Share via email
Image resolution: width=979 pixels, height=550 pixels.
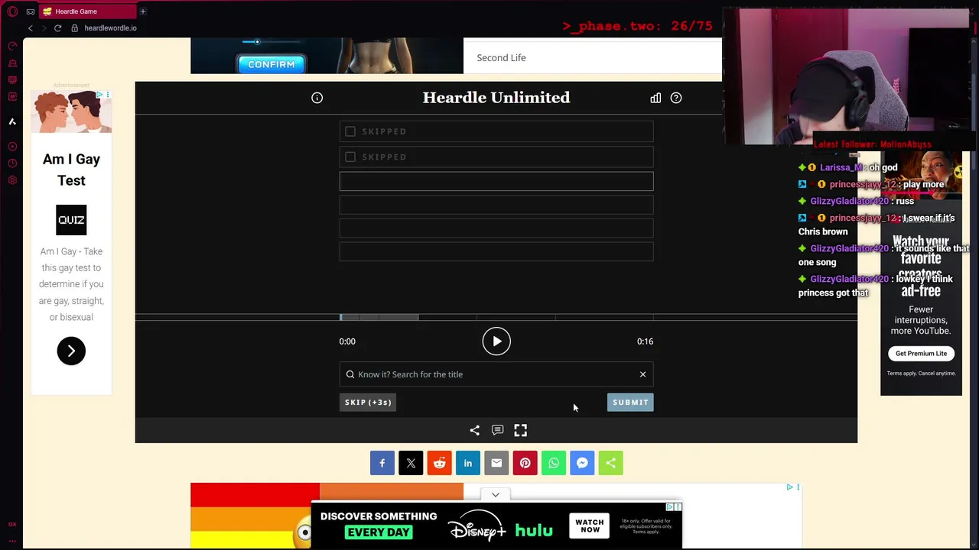pyautogui.click(x=496, y=463)
